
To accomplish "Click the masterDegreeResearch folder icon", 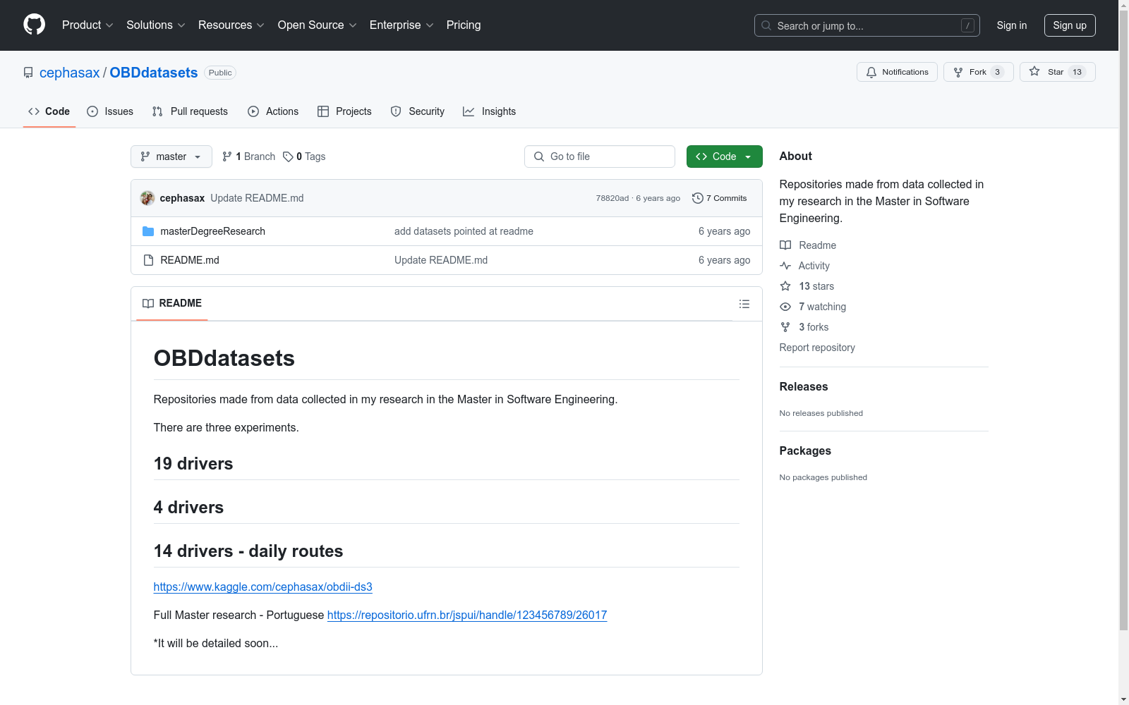I will [x=148, y=231].
